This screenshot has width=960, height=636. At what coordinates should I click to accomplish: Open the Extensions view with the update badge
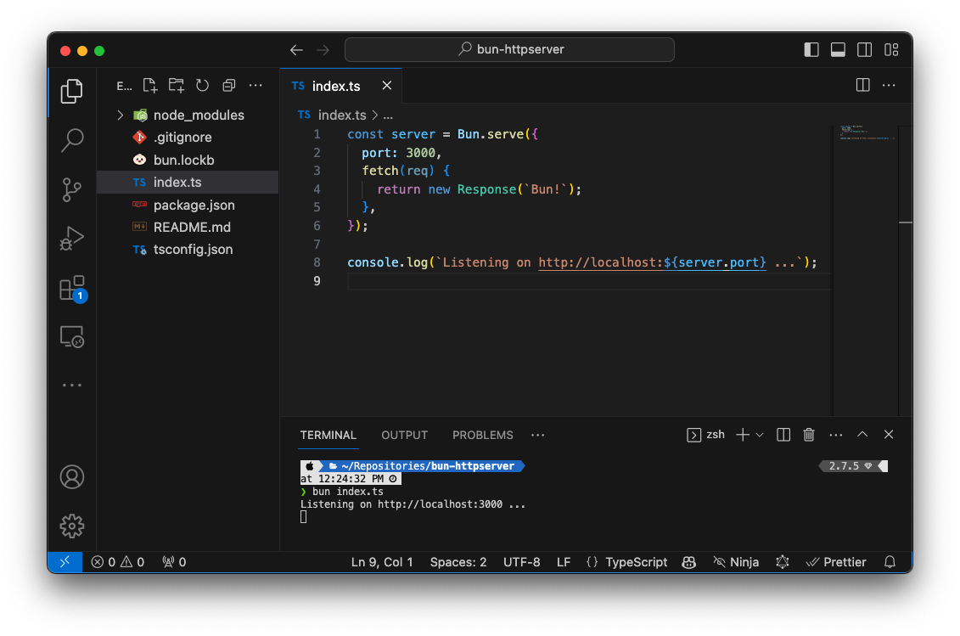tap(73, 288)
